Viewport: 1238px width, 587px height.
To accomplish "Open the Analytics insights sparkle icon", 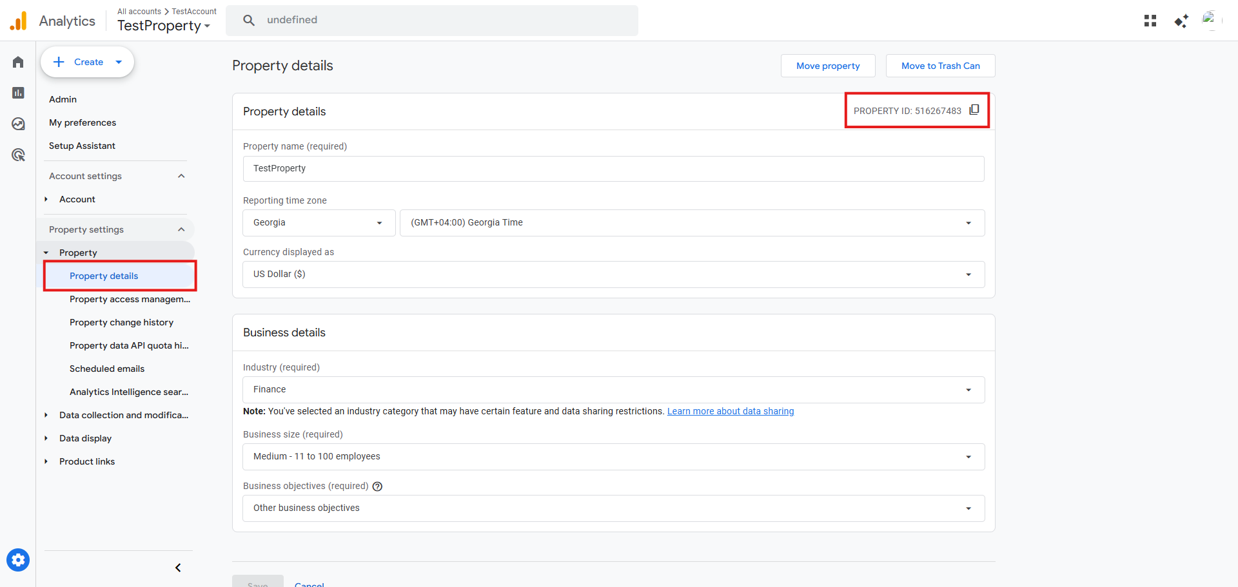I will tap(1181, 21).
